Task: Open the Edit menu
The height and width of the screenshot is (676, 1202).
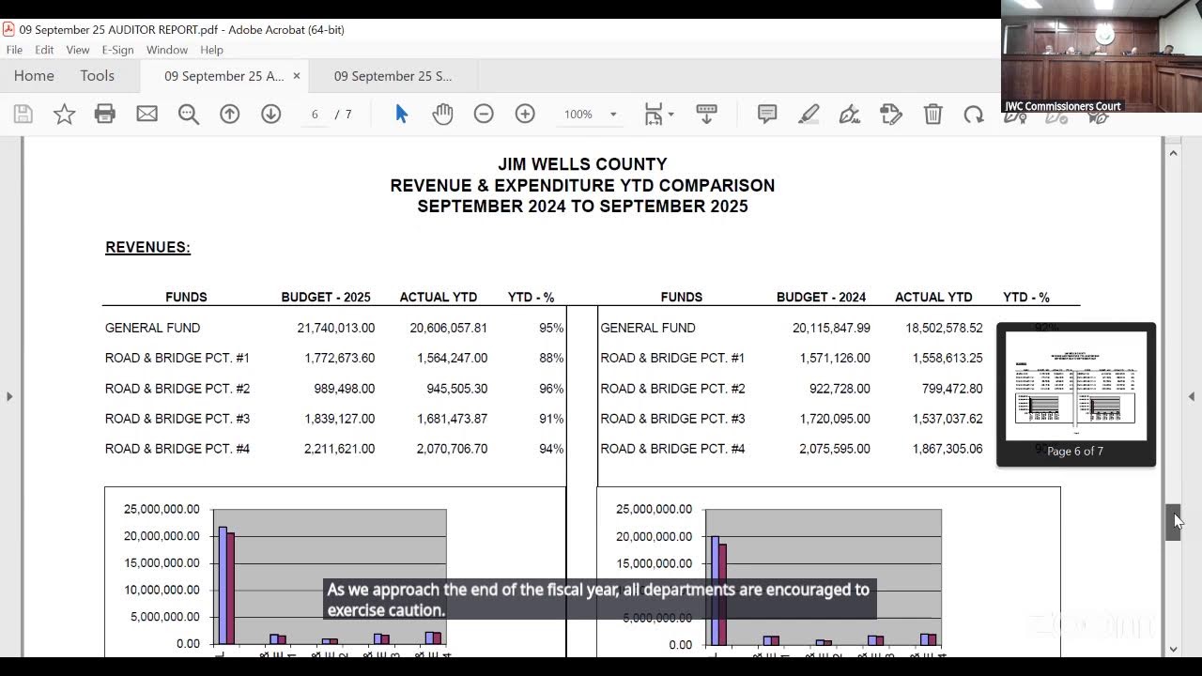Action: point(44,50)
